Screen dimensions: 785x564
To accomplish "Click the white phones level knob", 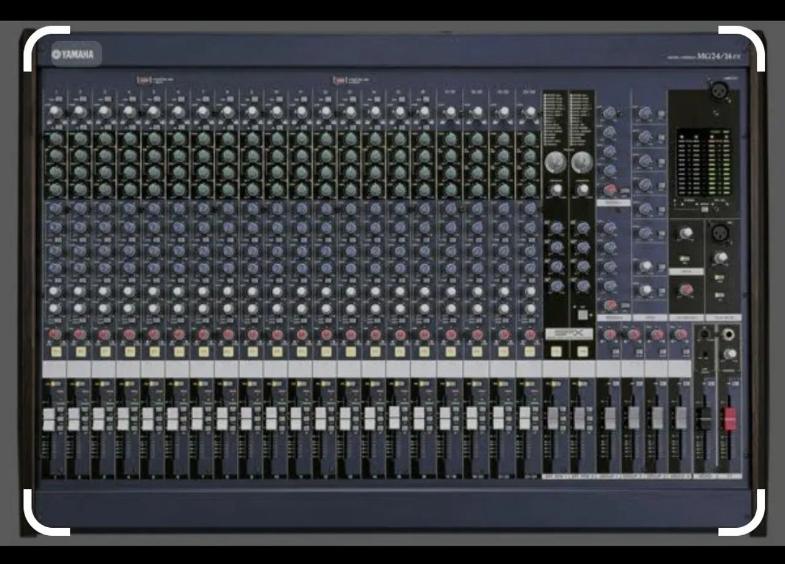I will point(730,354).
